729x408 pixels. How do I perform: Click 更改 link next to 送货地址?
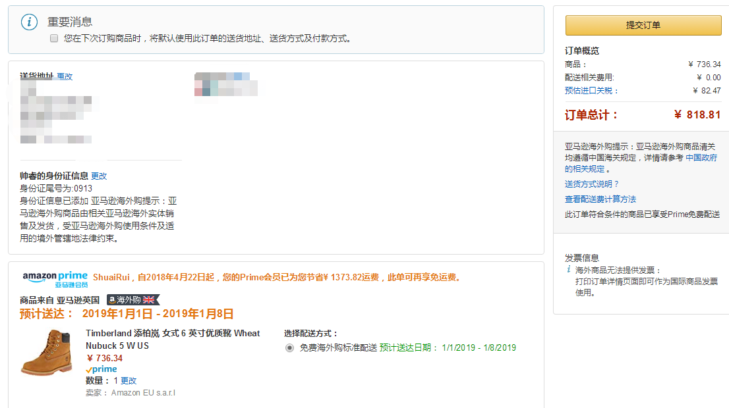point(65,76)
